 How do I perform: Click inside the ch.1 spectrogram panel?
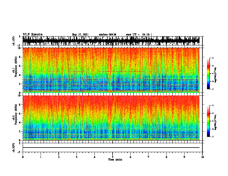pyautogui.click(x=111, y=70)
